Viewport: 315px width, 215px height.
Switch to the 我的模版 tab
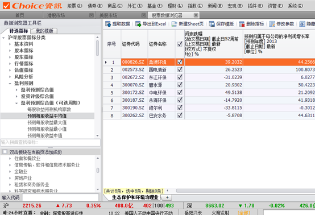coord(44,31)
